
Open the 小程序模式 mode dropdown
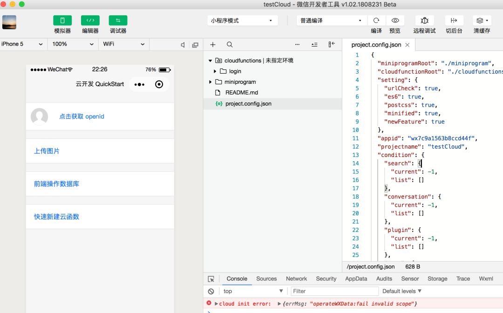tap(242, 20)
